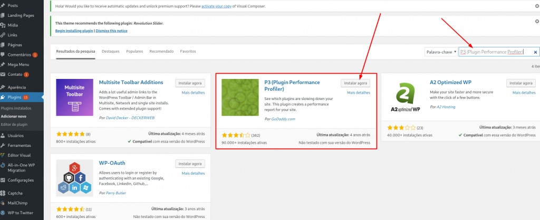This screenshot has height=220, width=540.
Task: Click the WP-OAuth plugin title
Action: pyautogui.click(x=112, y=163)
